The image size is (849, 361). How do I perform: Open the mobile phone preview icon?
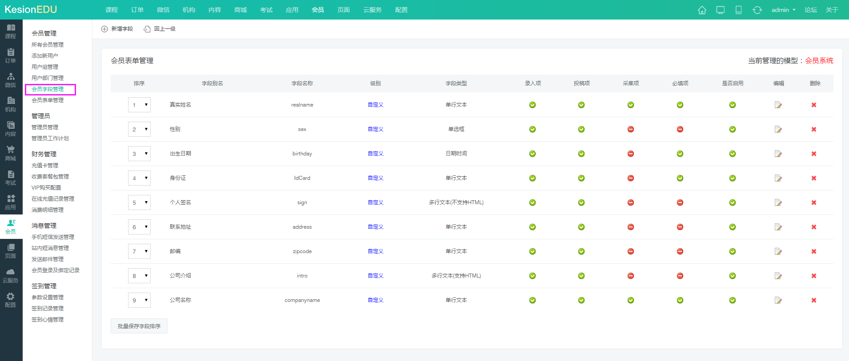(x=738, y=10)
